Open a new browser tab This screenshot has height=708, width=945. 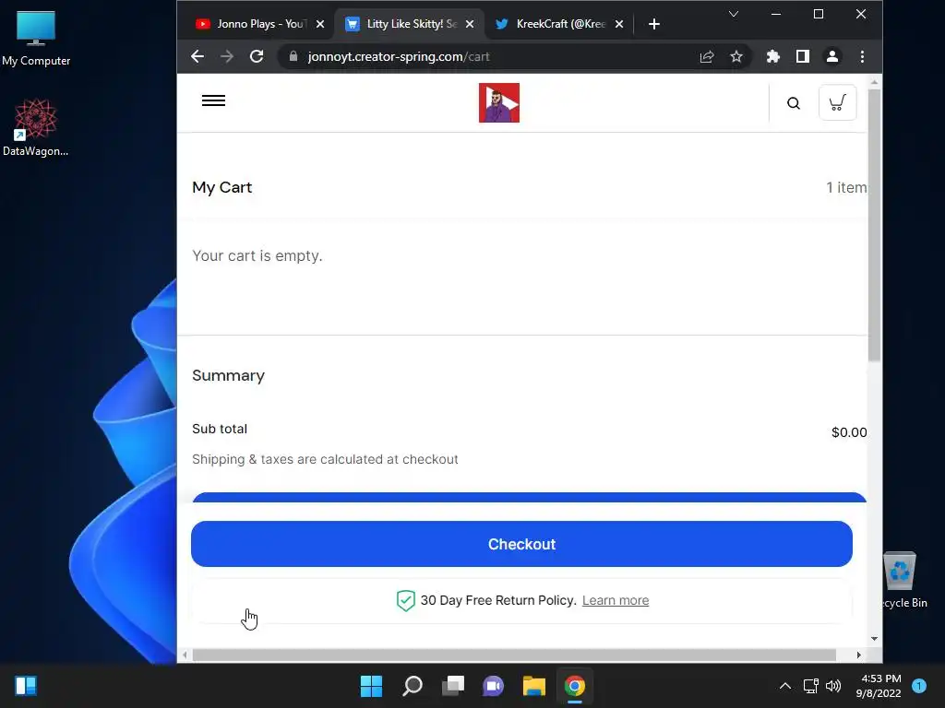[x=654, y=24]
